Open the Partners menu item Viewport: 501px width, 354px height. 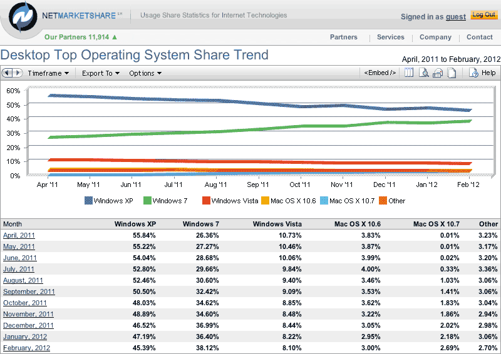tap(343, 37)
